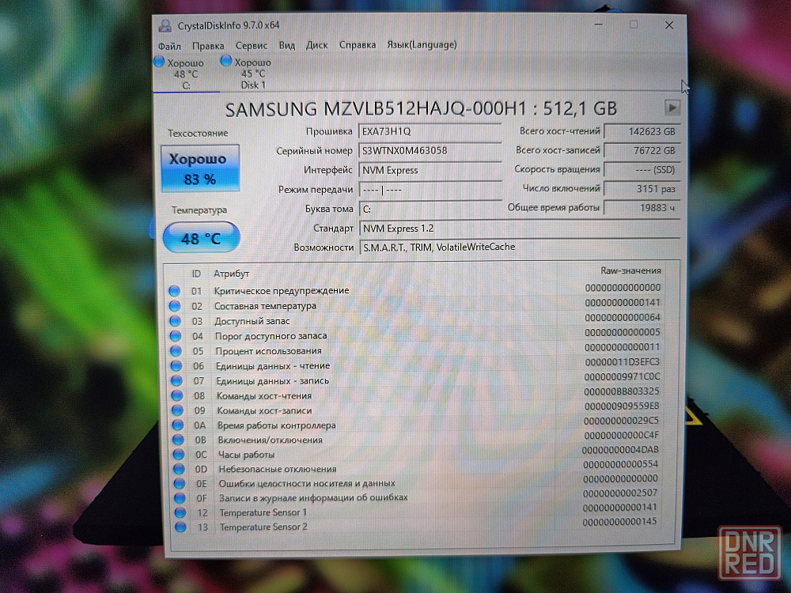Minimize the CrystalDiskInfo window
The height and width of the screenshot is (593, 791).
pyautogui.click(x=599, y=25)
